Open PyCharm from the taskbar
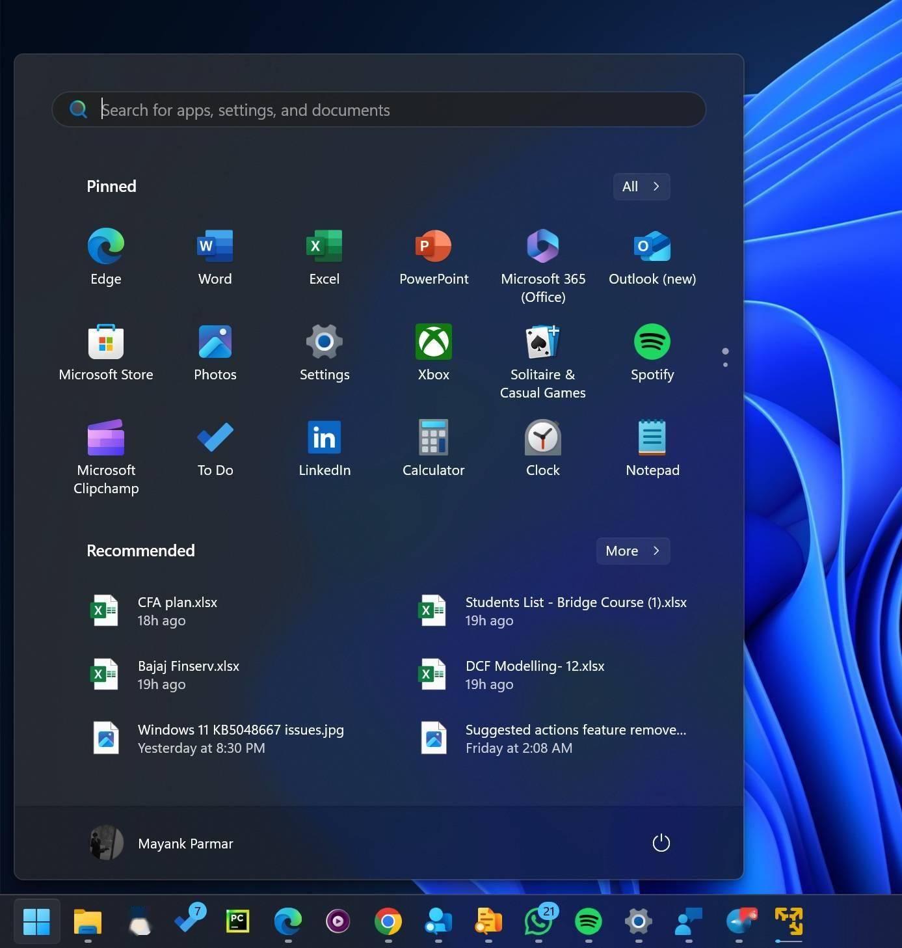This screenshot has height=948, width=902. [x=237, y=921]
